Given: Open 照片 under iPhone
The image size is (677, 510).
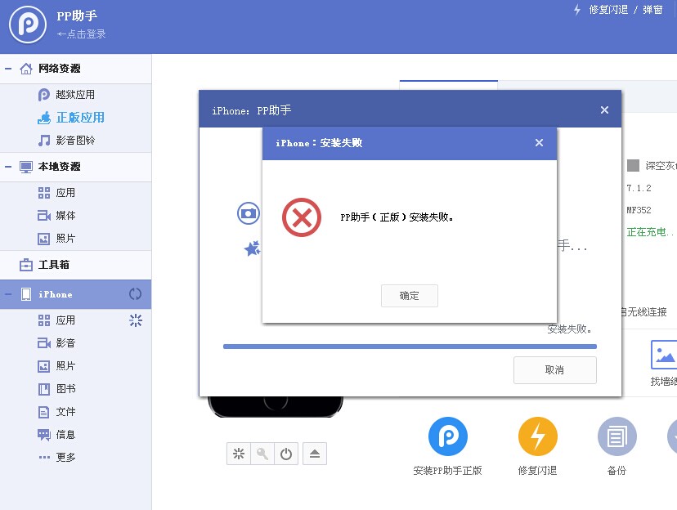Looking at the screenshot, I should [x=65, y=366].
